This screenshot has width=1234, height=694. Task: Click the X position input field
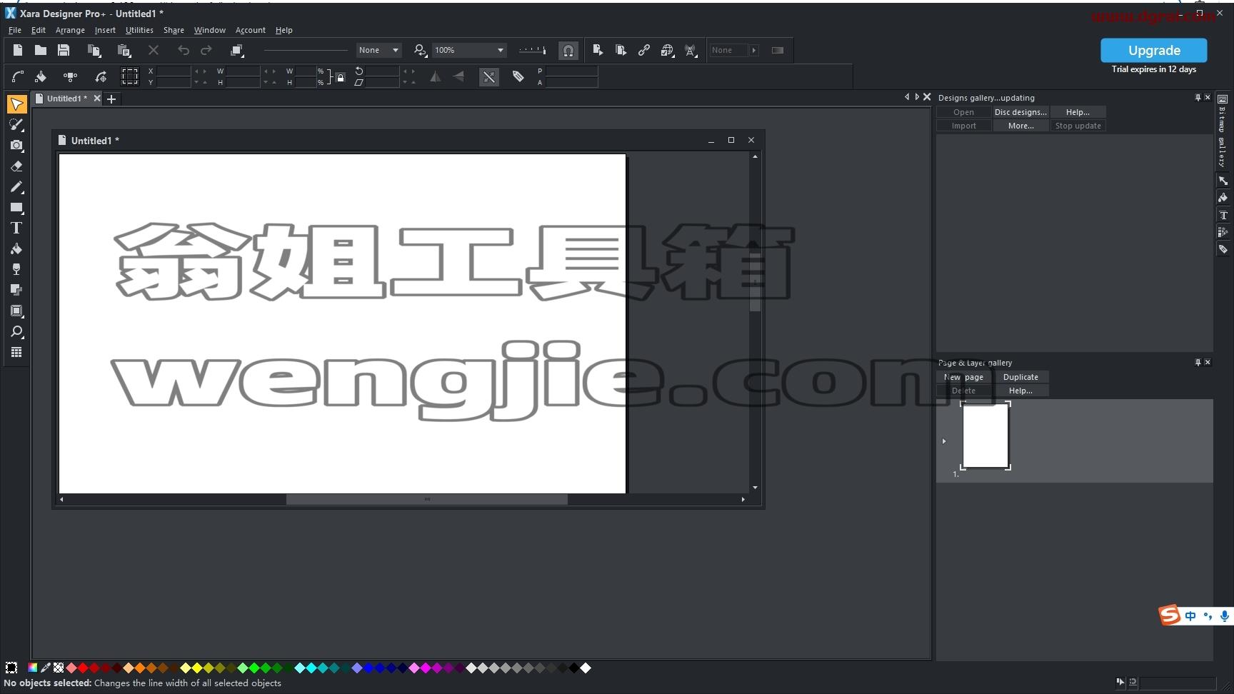point(174,71)
